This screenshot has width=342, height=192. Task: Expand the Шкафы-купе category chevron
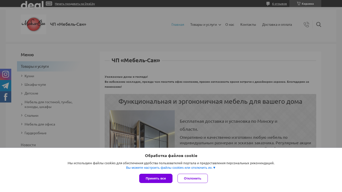point(22,84)
